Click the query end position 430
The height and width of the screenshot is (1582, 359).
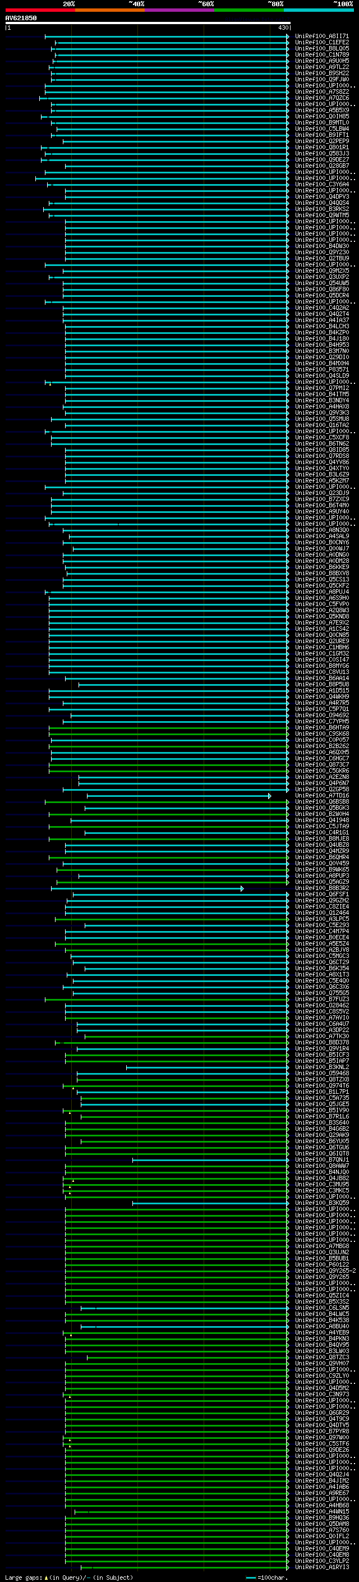click(283, 27)
